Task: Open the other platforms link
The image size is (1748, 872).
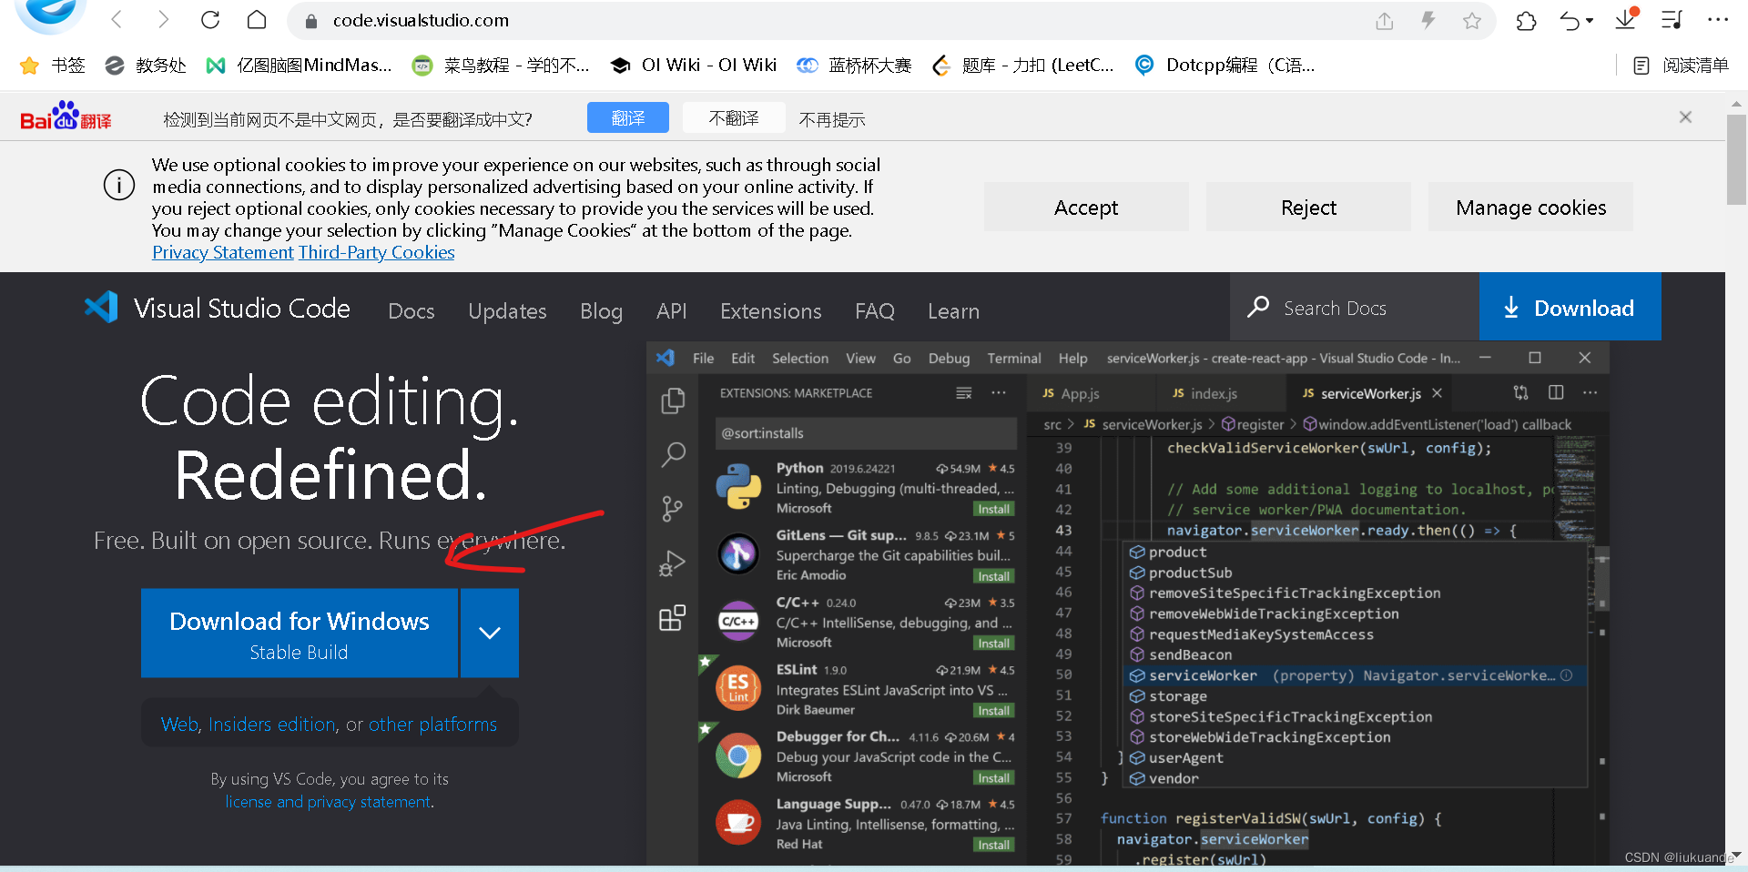Action: [x=432, y=725]
